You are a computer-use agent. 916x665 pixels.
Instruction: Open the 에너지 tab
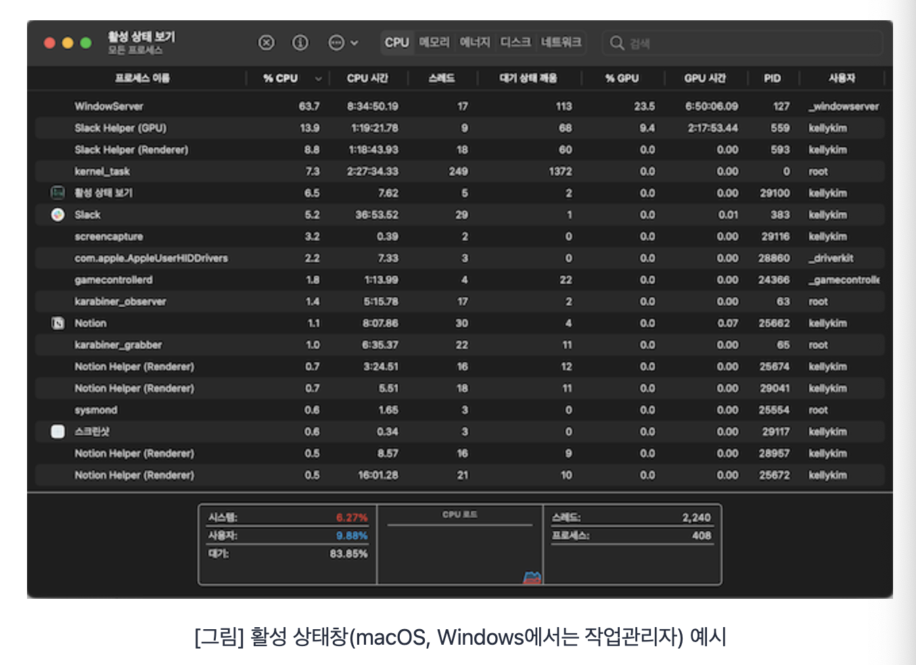coord(474,42)
